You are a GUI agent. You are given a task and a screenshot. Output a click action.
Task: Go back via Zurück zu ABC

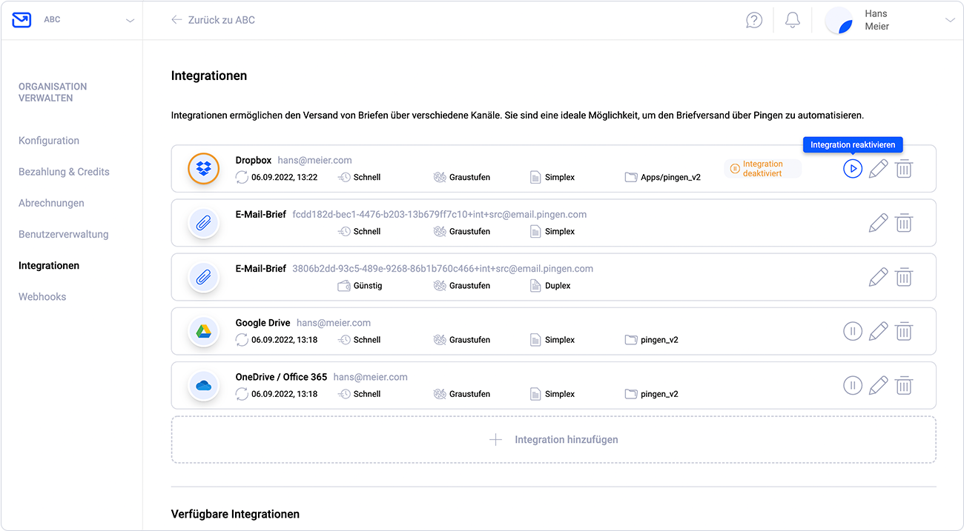pyautogui.click(x=213, y=20)
